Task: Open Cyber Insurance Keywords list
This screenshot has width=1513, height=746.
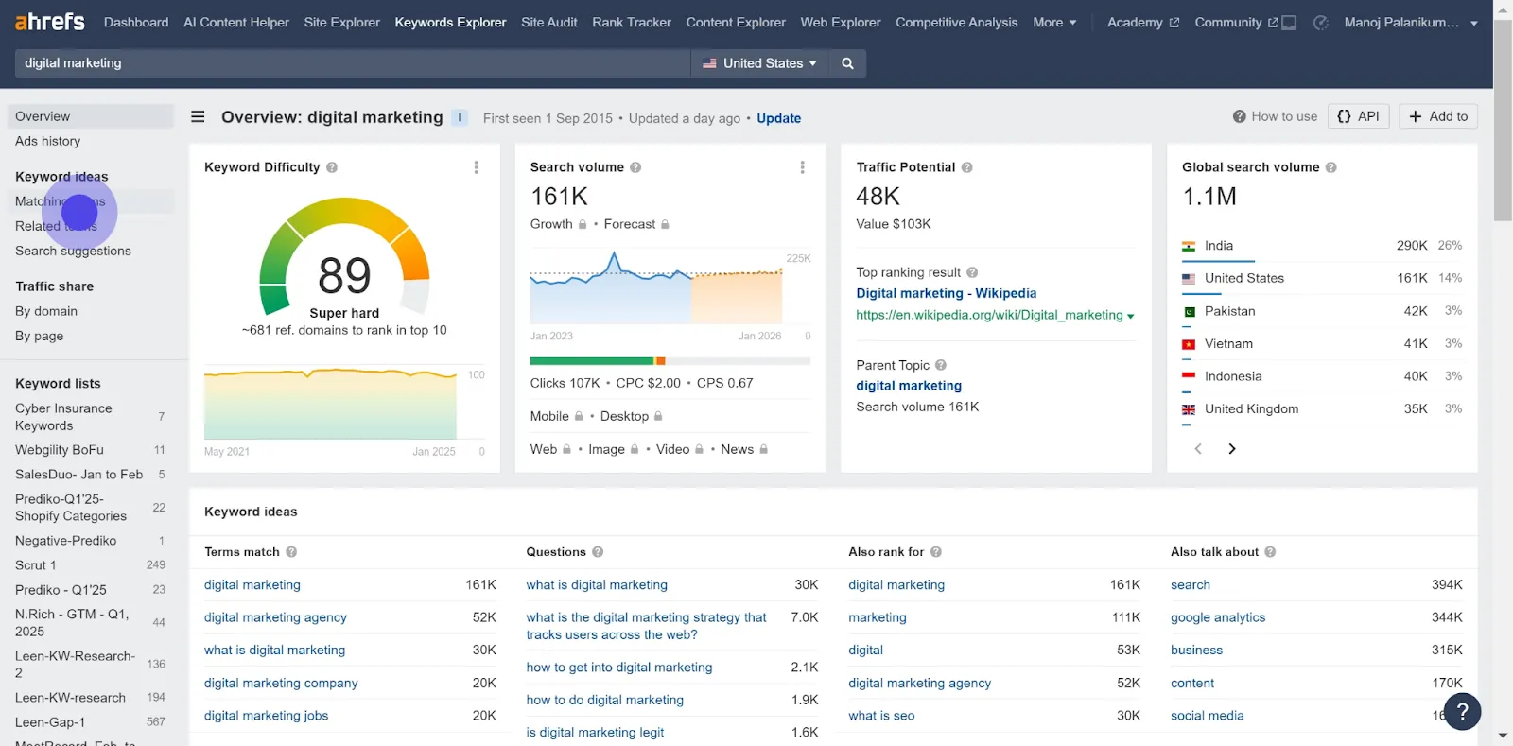Action: tap(63, 417)
